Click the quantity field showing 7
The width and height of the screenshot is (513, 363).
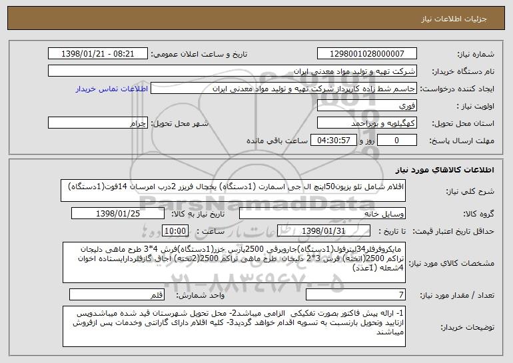(x=356, y=294)
